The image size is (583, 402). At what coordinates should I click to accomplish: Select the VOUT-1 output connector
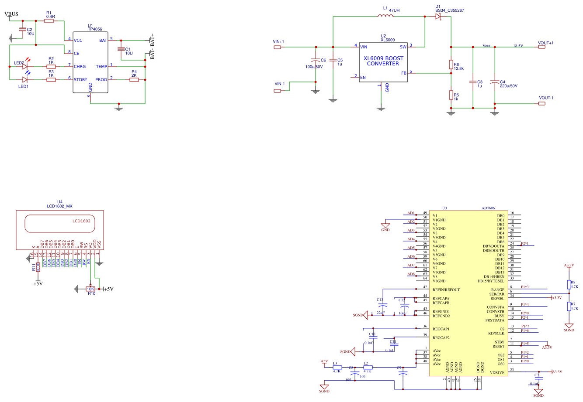[x=542, y=103]
